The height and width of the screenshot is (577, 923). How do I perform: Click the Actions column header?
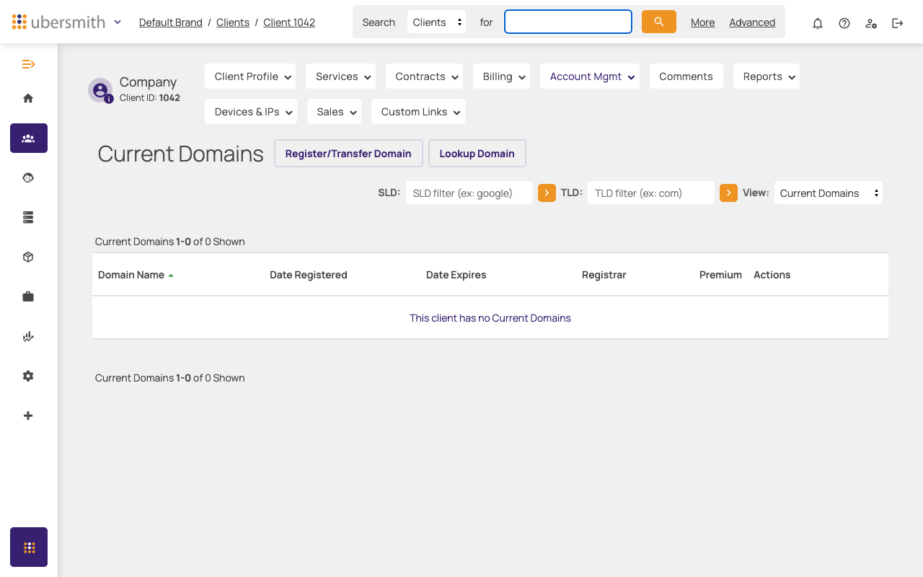point(772,275)
